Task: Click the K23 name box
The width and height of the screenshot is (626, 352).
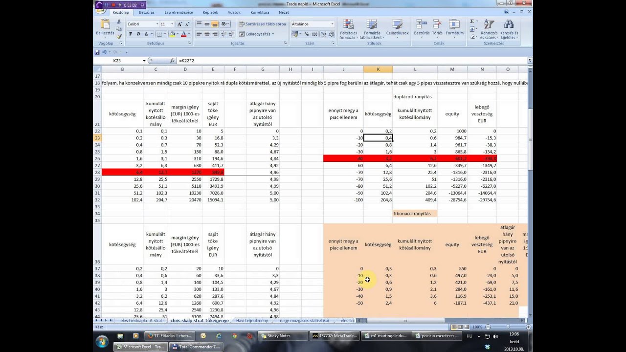Action: 120,61
